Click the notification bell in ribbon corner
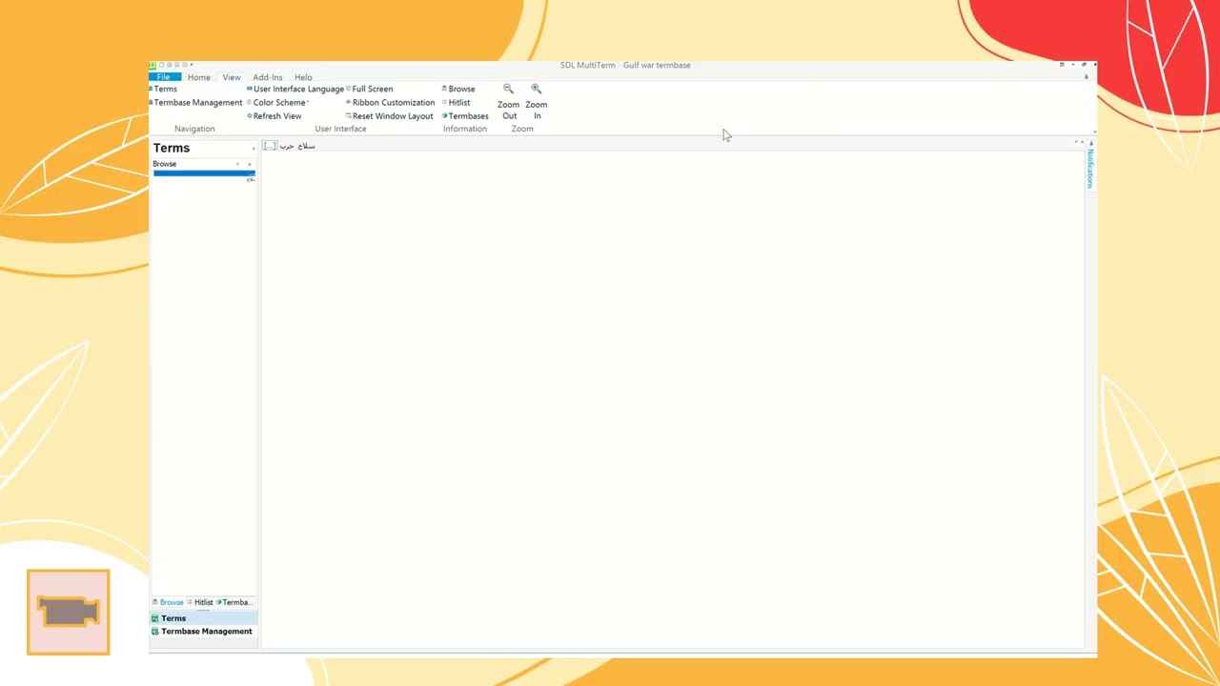This screenshot has width=1220, height=686. click(x=1086, y=77)
